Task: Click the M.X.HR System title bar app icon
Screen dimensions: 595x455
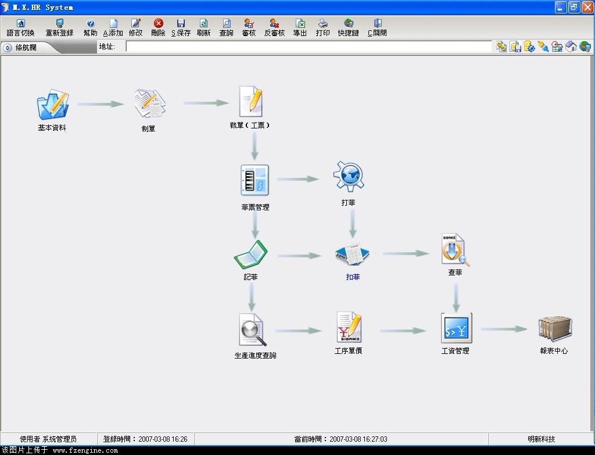Action: coord(5,7)
